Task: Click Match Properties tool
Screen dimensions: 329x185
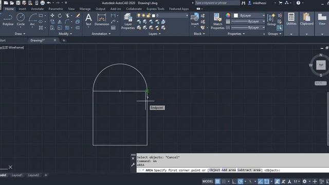Action: coord(217,21)
